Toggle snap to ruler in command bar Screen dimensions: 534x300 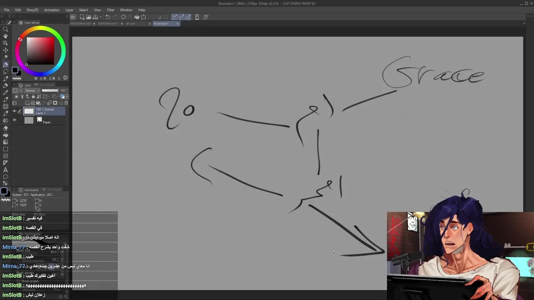pyautogui.click(x=175, y=17)
